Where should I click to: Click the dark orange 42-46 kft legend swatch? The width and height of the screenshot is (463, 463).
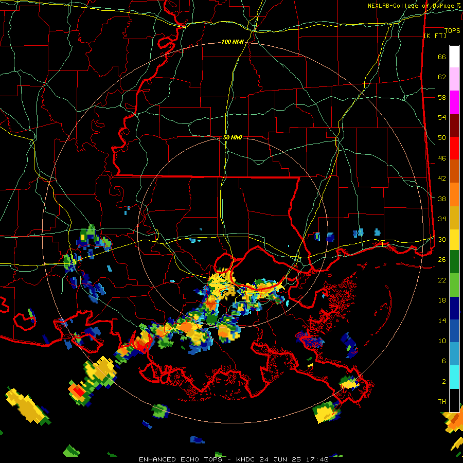pyautogui.click(x=454, y=171)
